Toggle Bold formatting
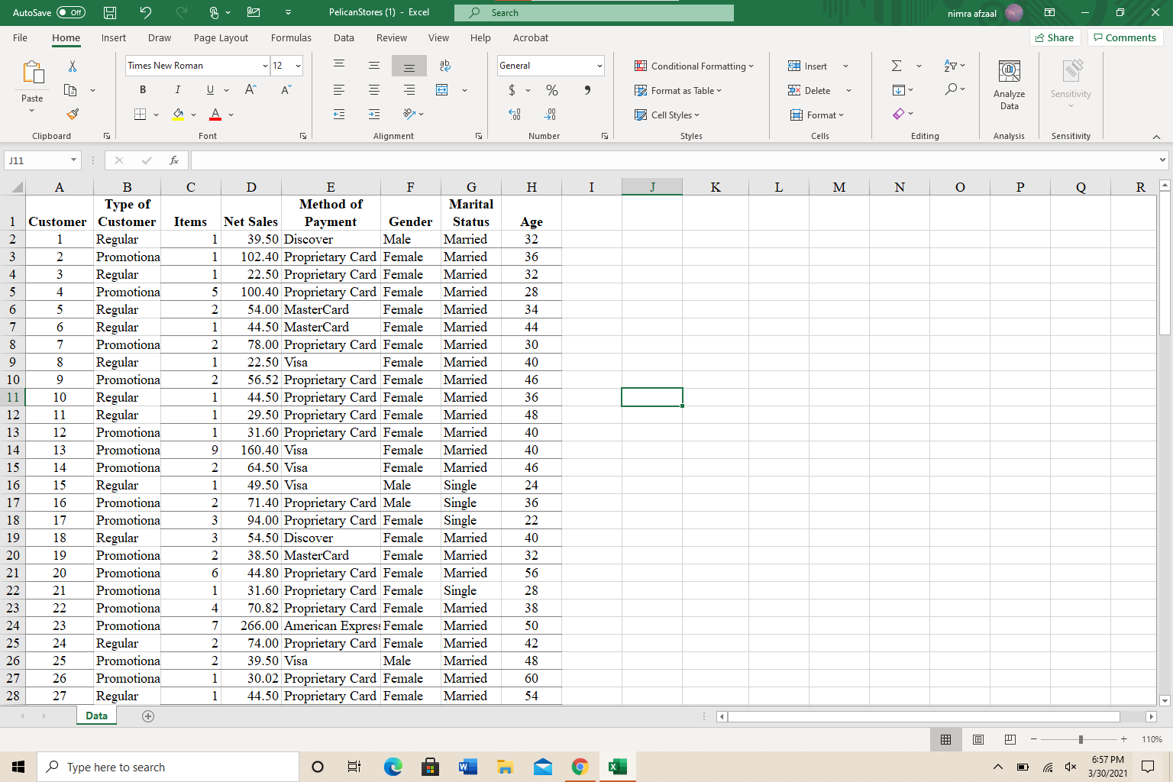This screenshot has width=1173, height=782. pyautogui.click(x=143, y=90)
